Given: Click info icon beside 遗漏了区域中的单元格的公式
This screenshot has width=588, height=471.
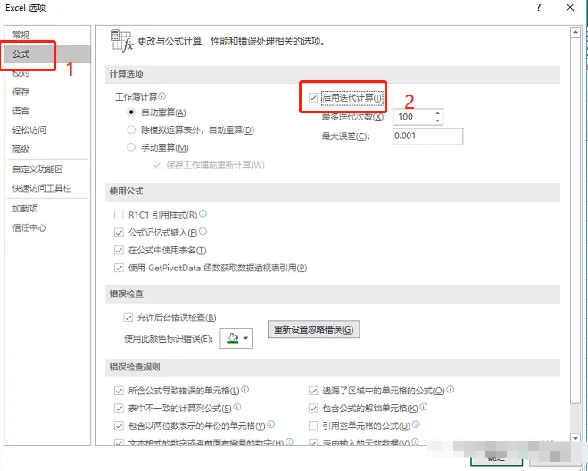Looking at the screenshot, I should [x=451, y=389].
